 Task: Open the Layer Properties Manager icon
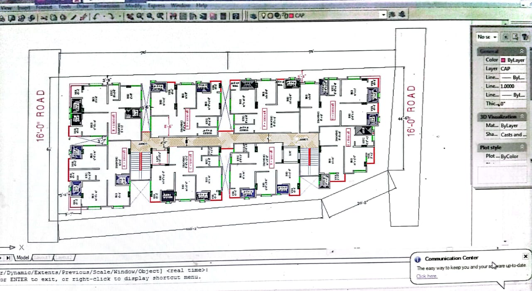click(253, 16)
